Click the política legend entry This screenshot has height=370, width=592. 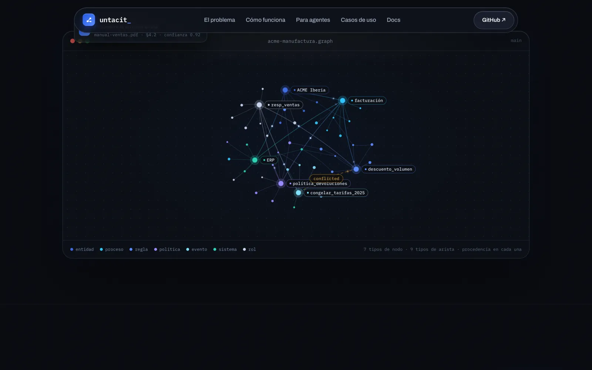pos(167,249)
